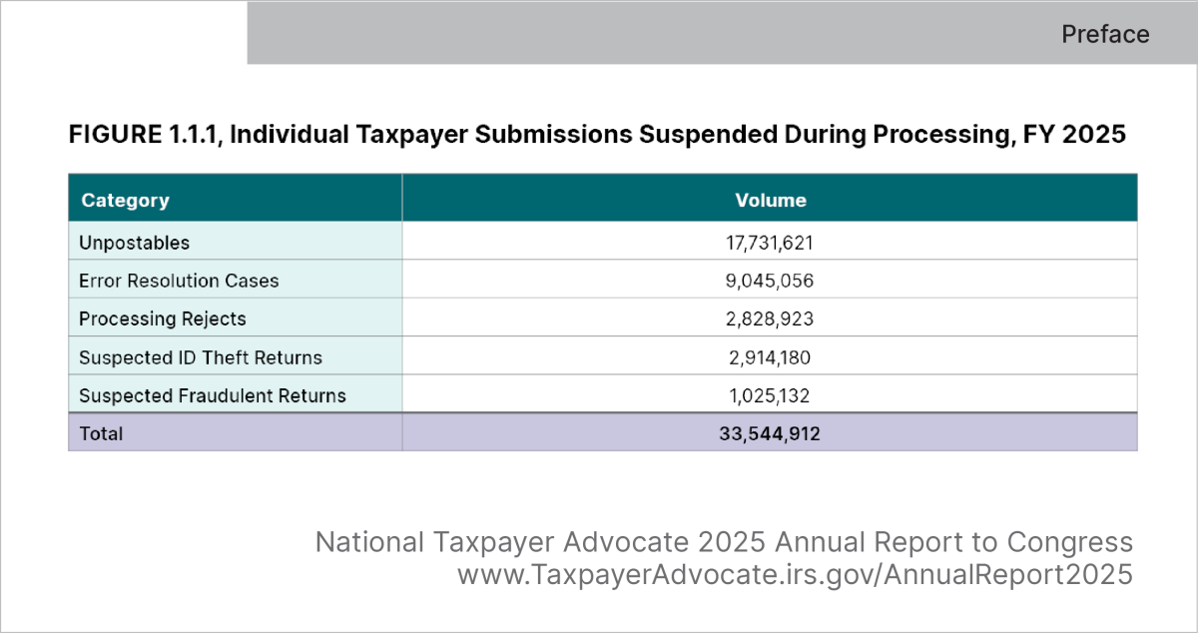This screenshot has height=633, width=1198.
Task: Select the Processing Rejects row label
Action: (x=163, y=319)
